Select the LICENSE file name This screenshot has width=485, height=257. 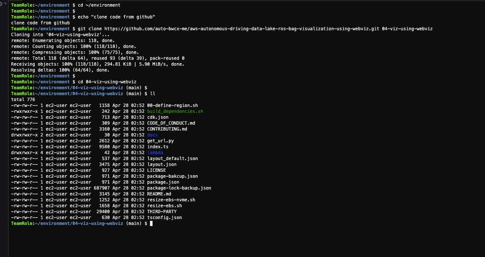click(x=156, y=170)
